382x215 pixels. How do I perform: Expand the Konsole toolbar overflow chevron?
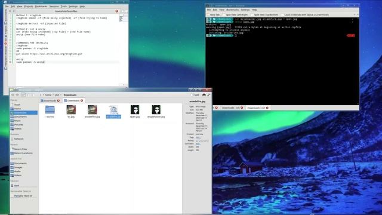click(354, 14)
